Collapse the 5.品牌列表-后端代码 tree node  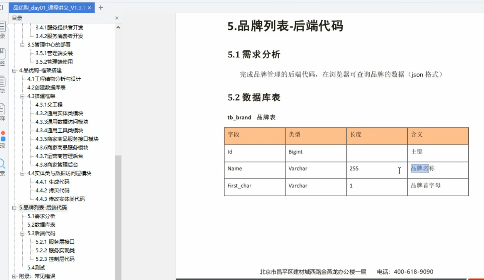pyautogui.click(x=14, y=208)
